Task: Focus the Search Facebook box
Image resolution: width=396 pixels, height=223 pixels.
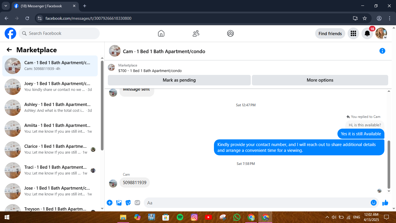Action: tap(59, 33)
